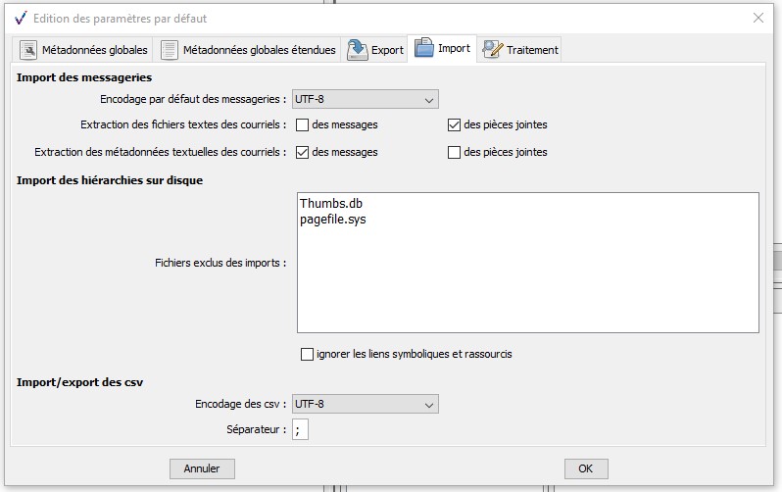Click the Import folder icon
The height and width of the screenshot is (492, 782).
(x=424, y=48)
